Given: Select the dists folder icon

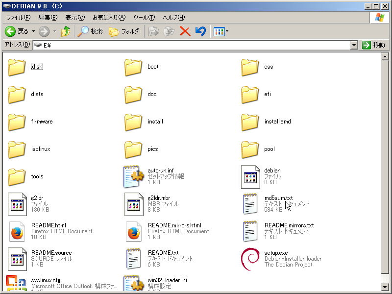Looking at the screenshot, I should (17, 95).
